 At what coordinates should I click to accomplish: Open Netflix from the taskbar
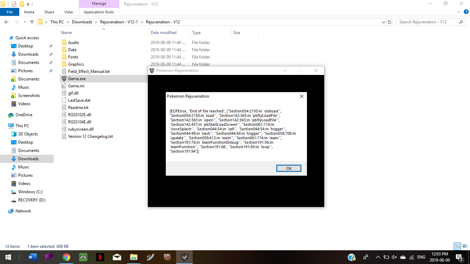click(x=100, y=257)
